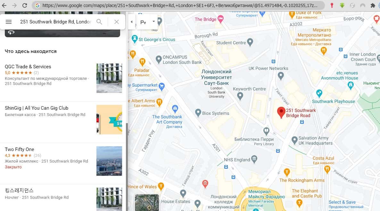This screenshot has height=211, width=380.
Task: Click the browser address bar URL
Action: click(179, 5)
